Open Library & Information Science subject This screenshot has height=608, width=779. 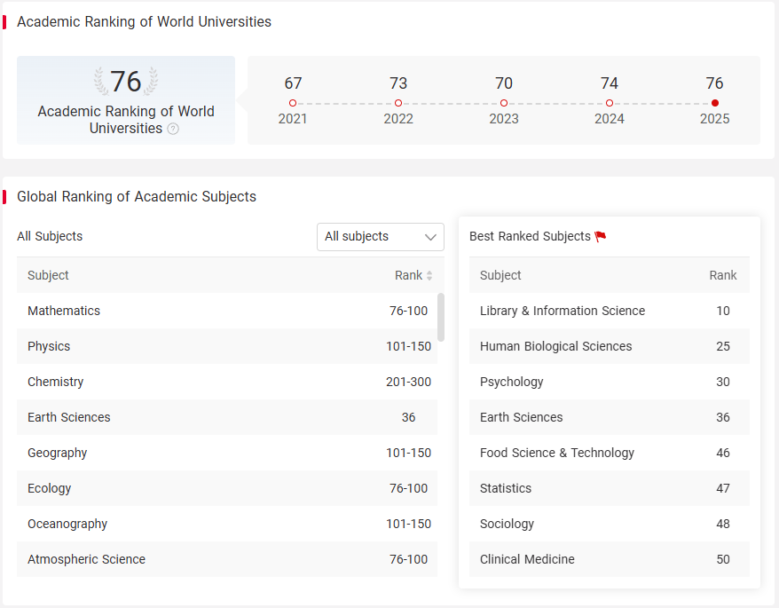[609, 311]
